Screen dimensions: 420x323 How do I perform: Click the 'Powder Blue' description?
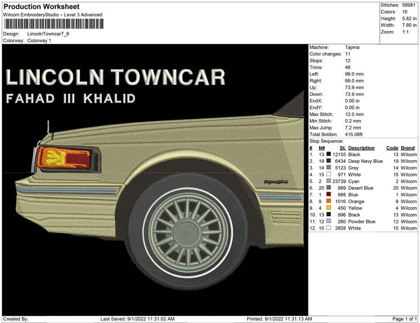pyautogui.click(x=361, y=221)
